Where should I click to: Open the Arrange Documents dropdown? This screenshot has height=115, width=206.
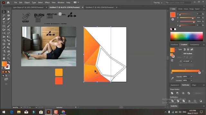point(76,3)
